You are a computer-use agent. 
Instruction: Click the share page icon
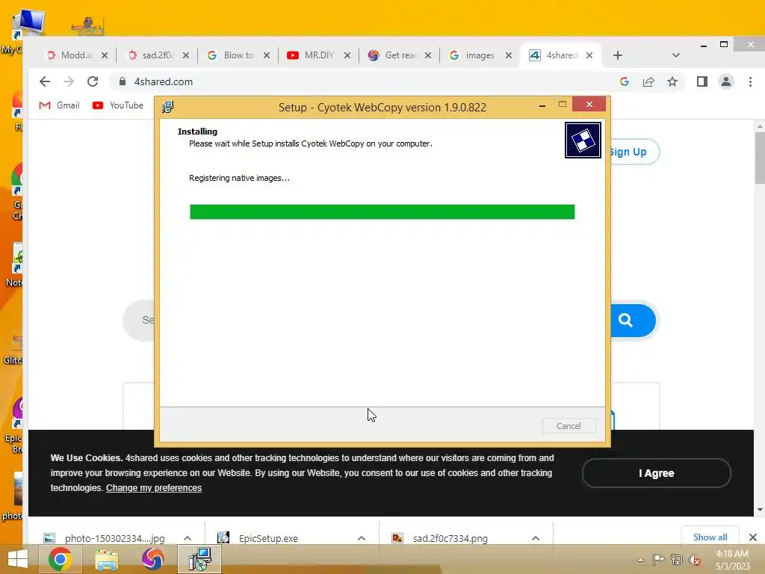coord(648,81)
